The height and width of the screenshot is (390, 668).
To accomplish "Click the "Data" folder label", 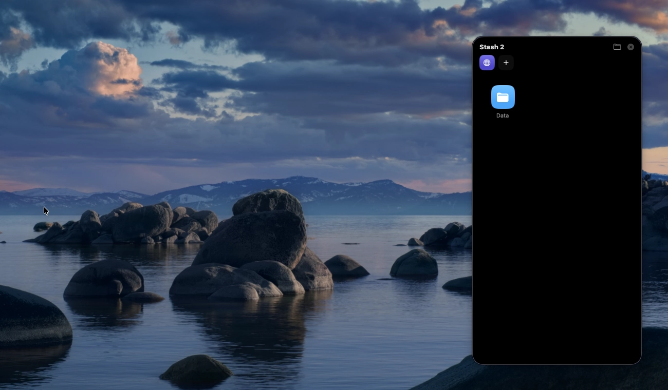I will (503, 116).
